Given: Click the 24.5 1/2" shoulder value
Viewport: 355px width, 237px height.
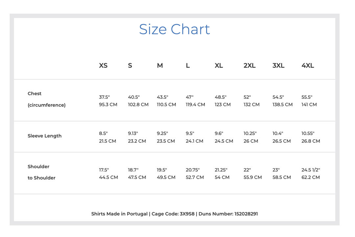Looking at the screenshot, I should [311, 170].
